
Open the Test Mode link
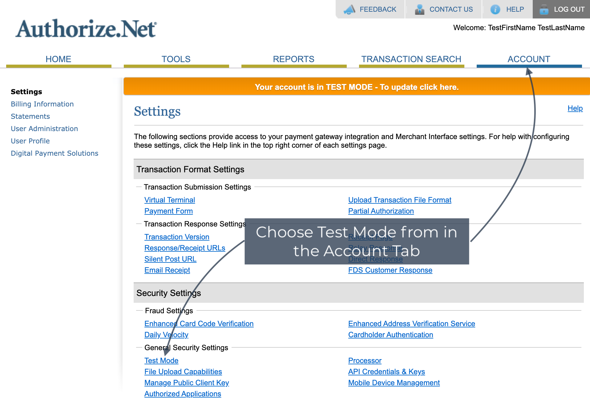point(161,361)
